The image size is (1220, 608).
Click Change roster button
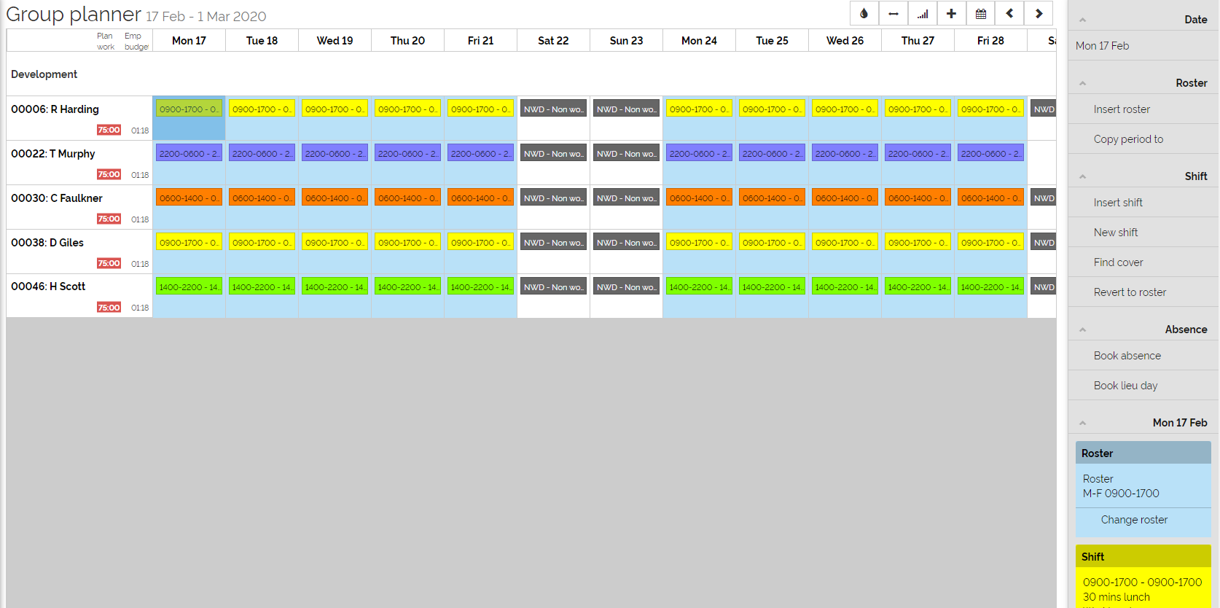1134,520
